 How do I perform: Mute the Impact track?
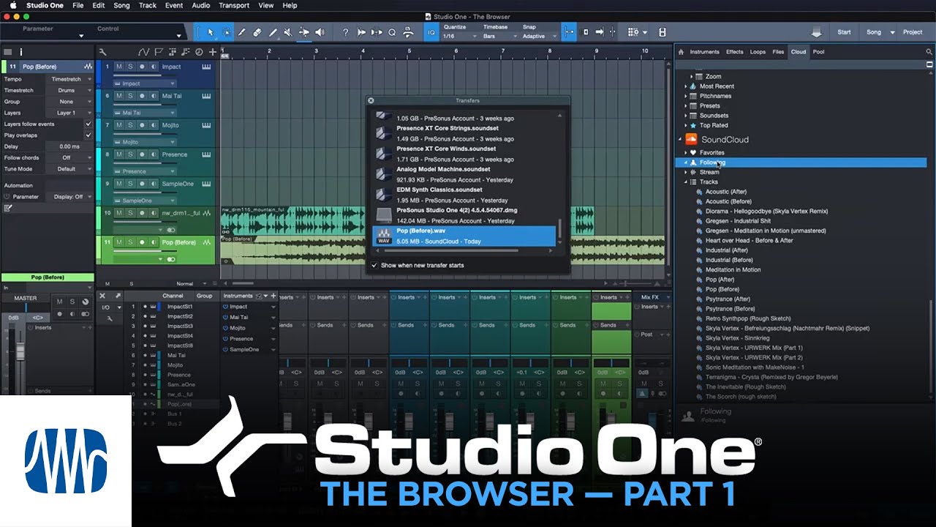[x=118, y=67]
